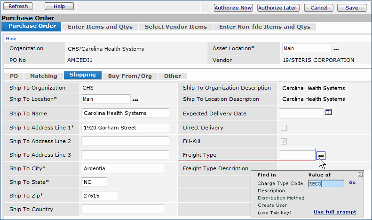The width and height of the screenshot is (372, 220).
Task: Toggle the Direct Delivery checkbox
Action: [x=284, y=128]
